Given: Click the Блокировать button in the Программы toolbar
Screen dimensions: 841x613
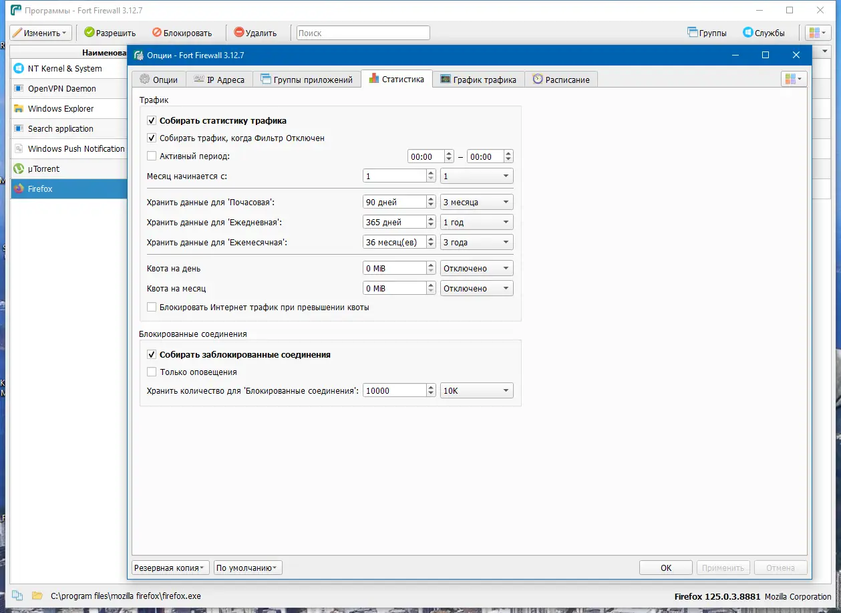Looking at the screenshot, I should coord(182,33).
